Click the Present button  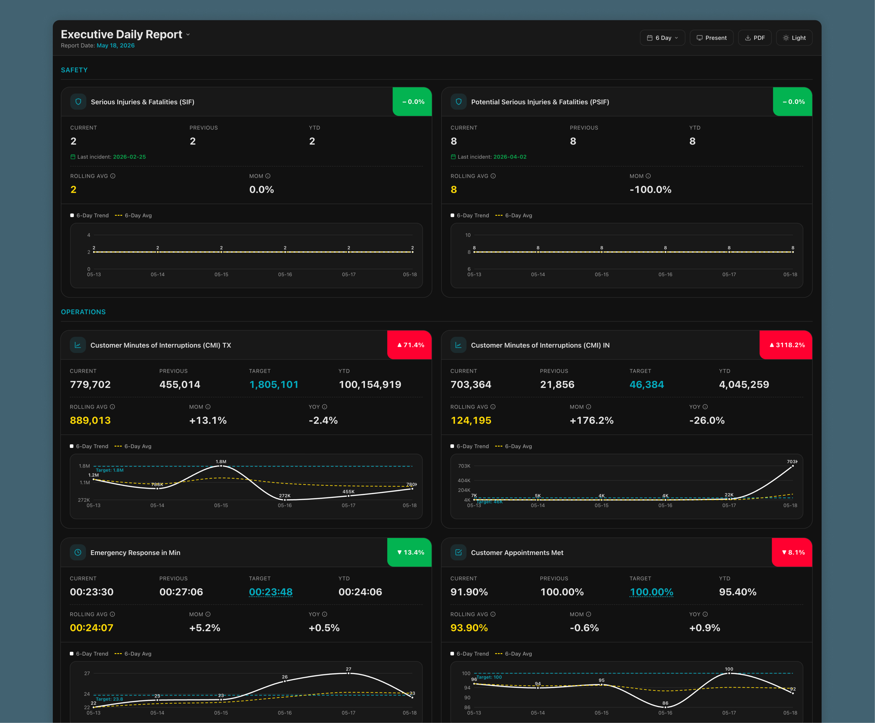click(x=712, y=38)
